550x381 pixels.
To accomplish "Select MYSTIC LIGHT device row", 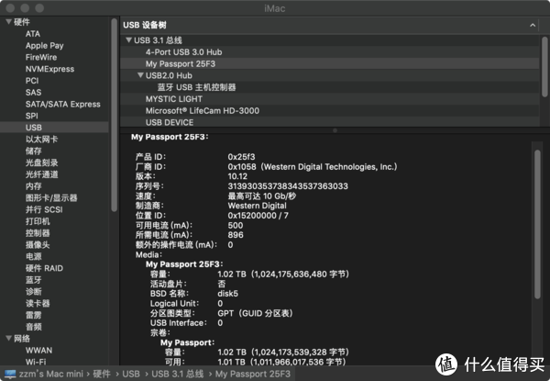I will (x=329, y=98).
